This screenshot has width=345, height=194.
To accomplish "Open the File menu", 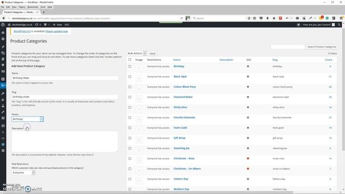I will (x=2, y=7).
